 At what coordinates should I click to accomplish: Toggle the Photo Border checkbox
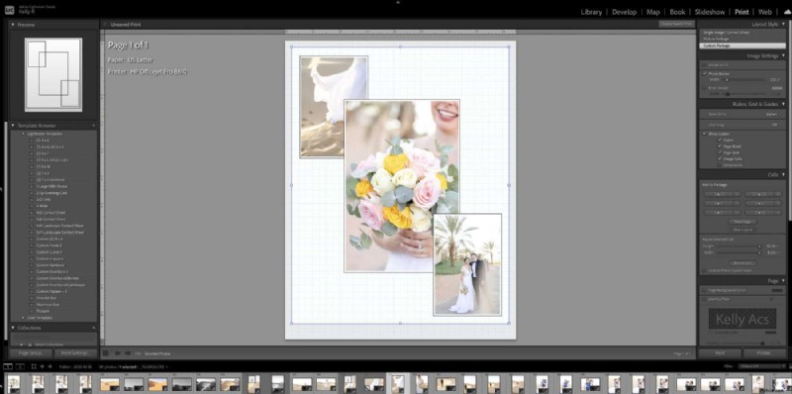[x=704, y=73]
